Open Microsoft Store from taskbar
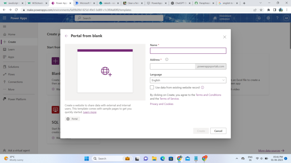This screenshot has height=163, width=291. click(171, 158)
